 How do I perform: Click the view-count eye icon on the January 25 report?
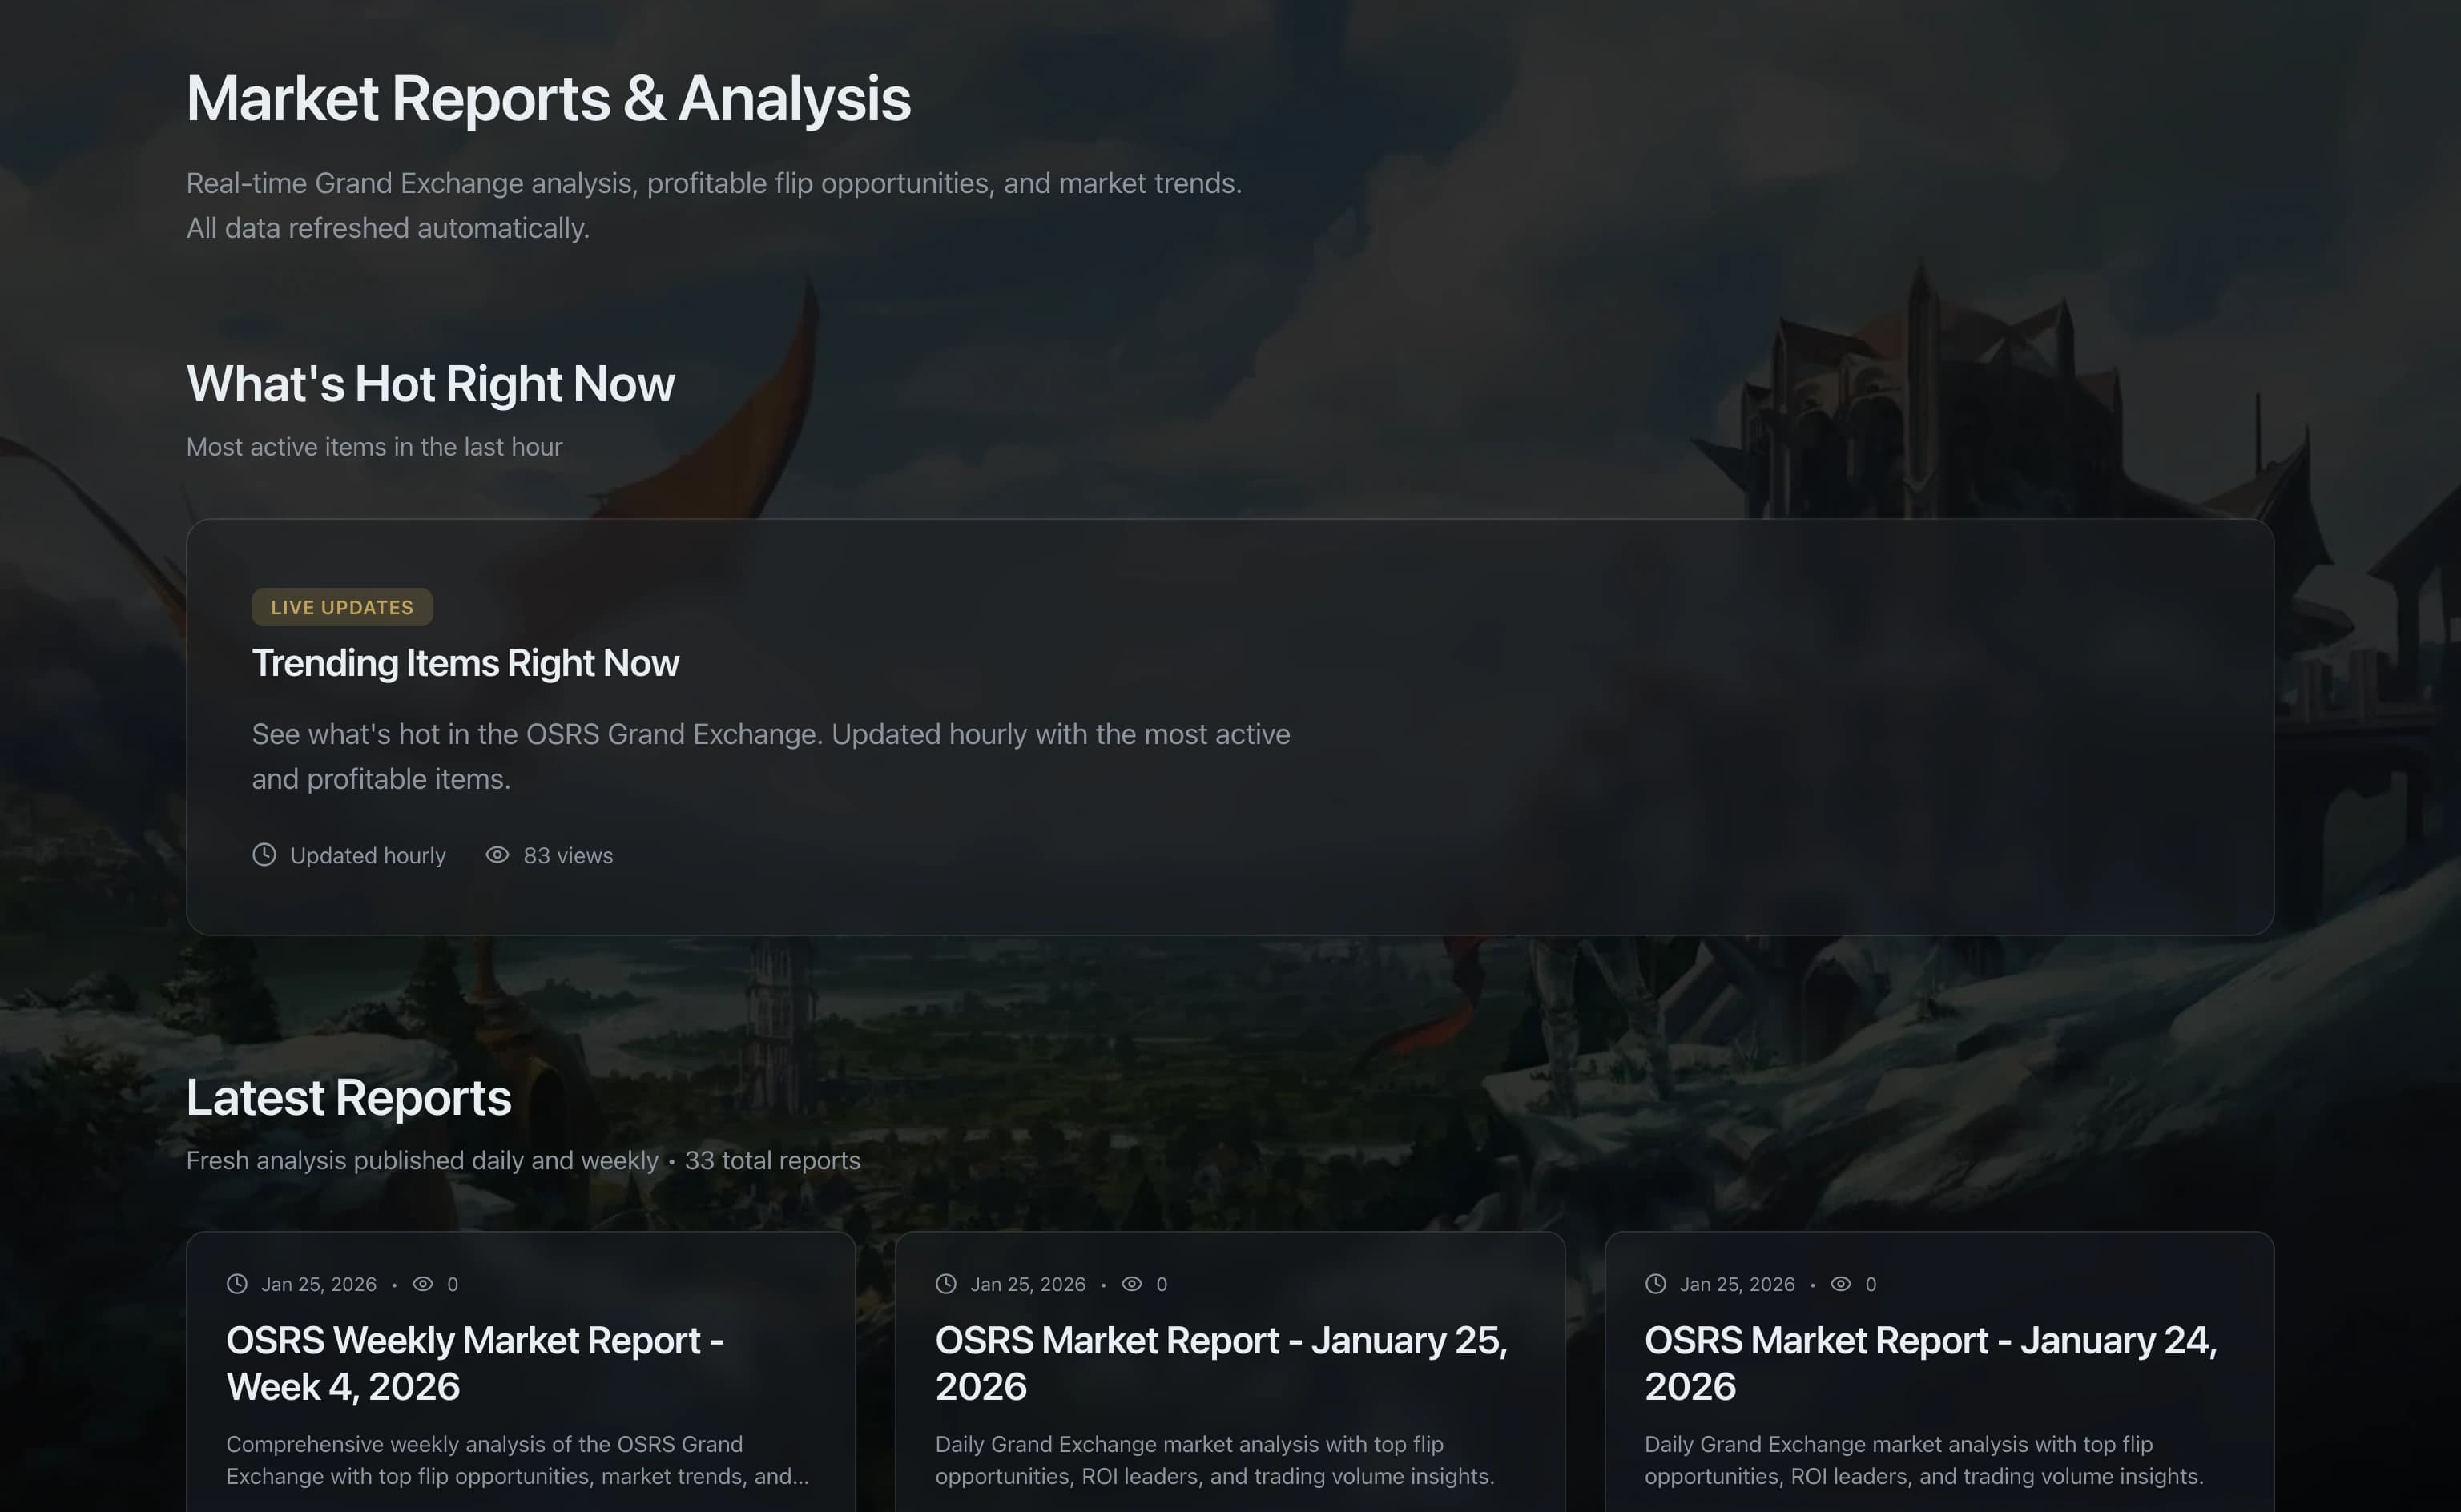tap(1131, 1284)
